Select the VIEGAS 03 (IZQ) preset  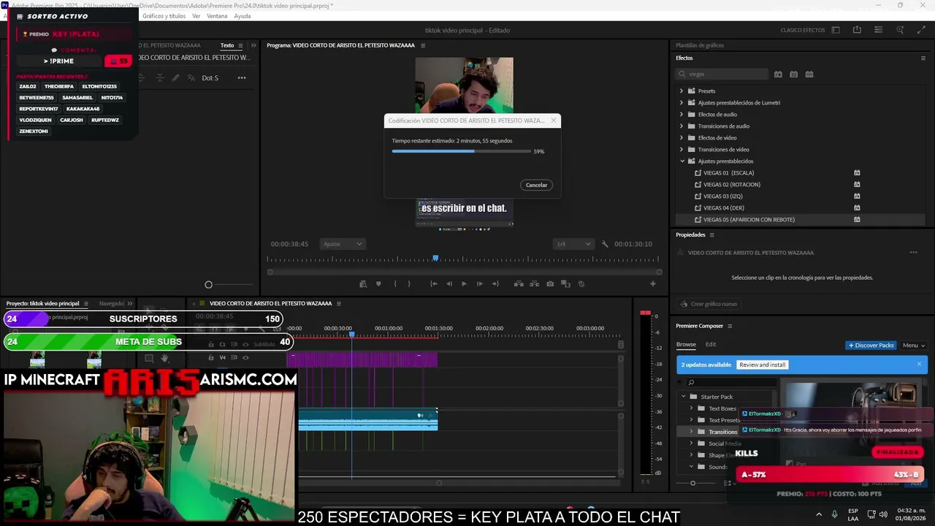pyautogui.click(x=722, y=197)
